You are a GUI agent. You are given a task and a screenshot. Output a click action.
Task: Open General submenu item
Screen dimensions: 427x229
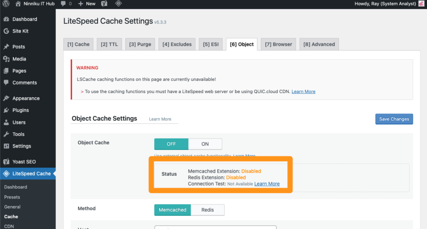(12, 207)
